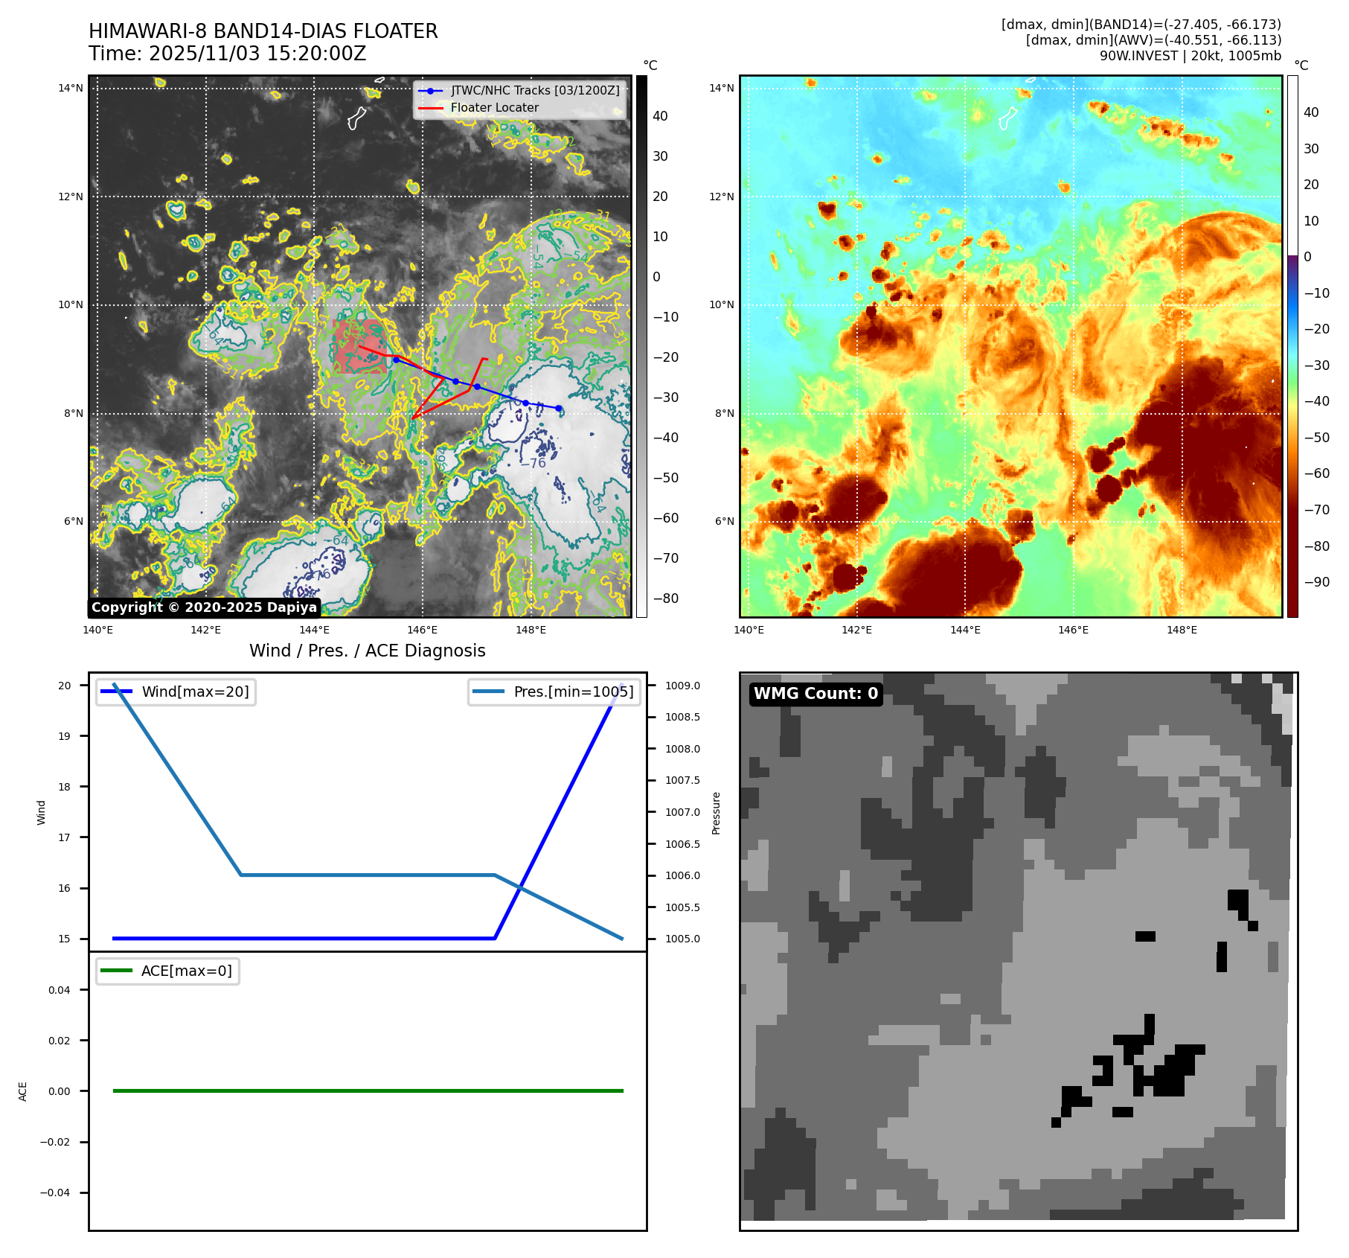Click the grayscale temperature colorbar
Screen dimensions: 1349x1258
click(x=641, y=346)
